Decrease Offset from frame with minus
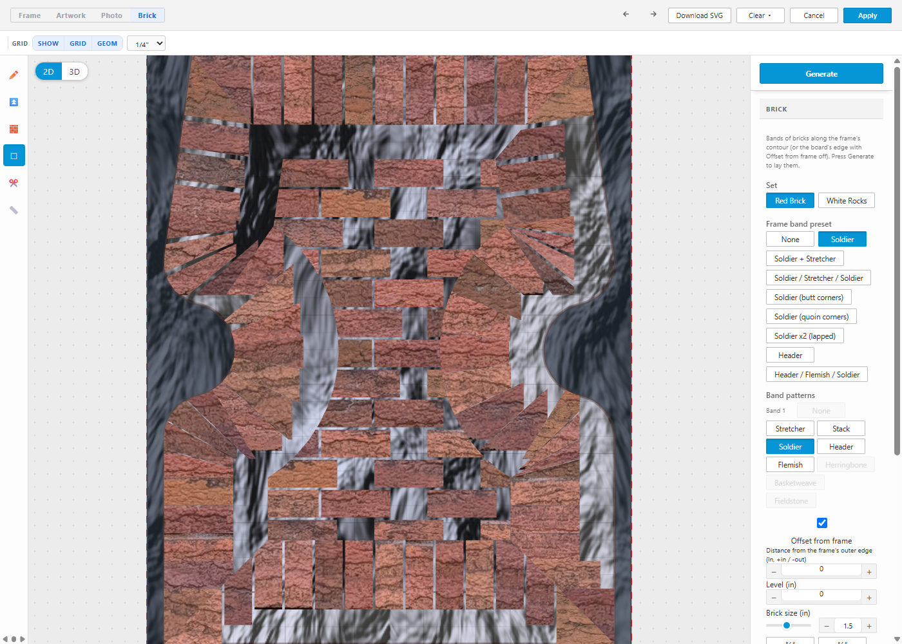 774,572
